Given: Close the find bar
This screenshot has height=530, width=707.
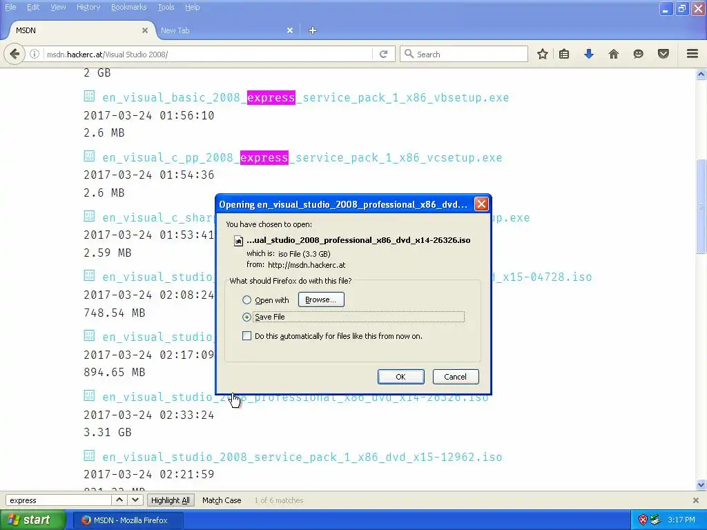Looking at the screenshot, I should [x=696, y=500].
